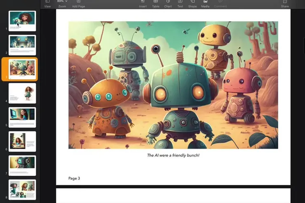This screenshot has width=305, height=203.
Task: Select highlighted page 3 thumbnail
Action: (x=22, y=69)
